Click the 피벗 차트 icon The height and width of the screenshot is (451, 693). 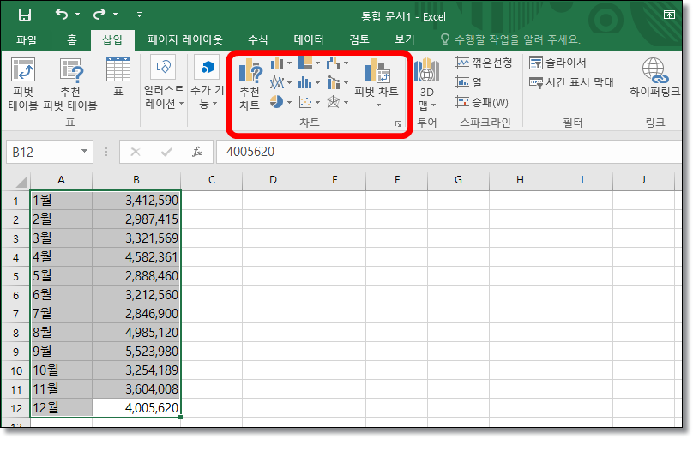click(x=377, y=70)
